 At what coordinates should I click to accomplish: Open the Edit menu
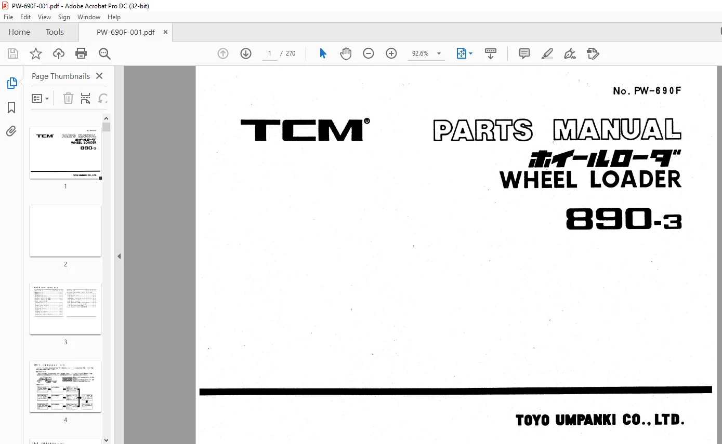point(25,17)
